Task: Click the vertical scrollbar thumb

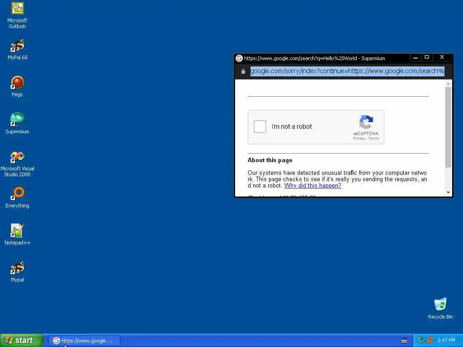Action: pyautogui.click(x=448, y=127)
